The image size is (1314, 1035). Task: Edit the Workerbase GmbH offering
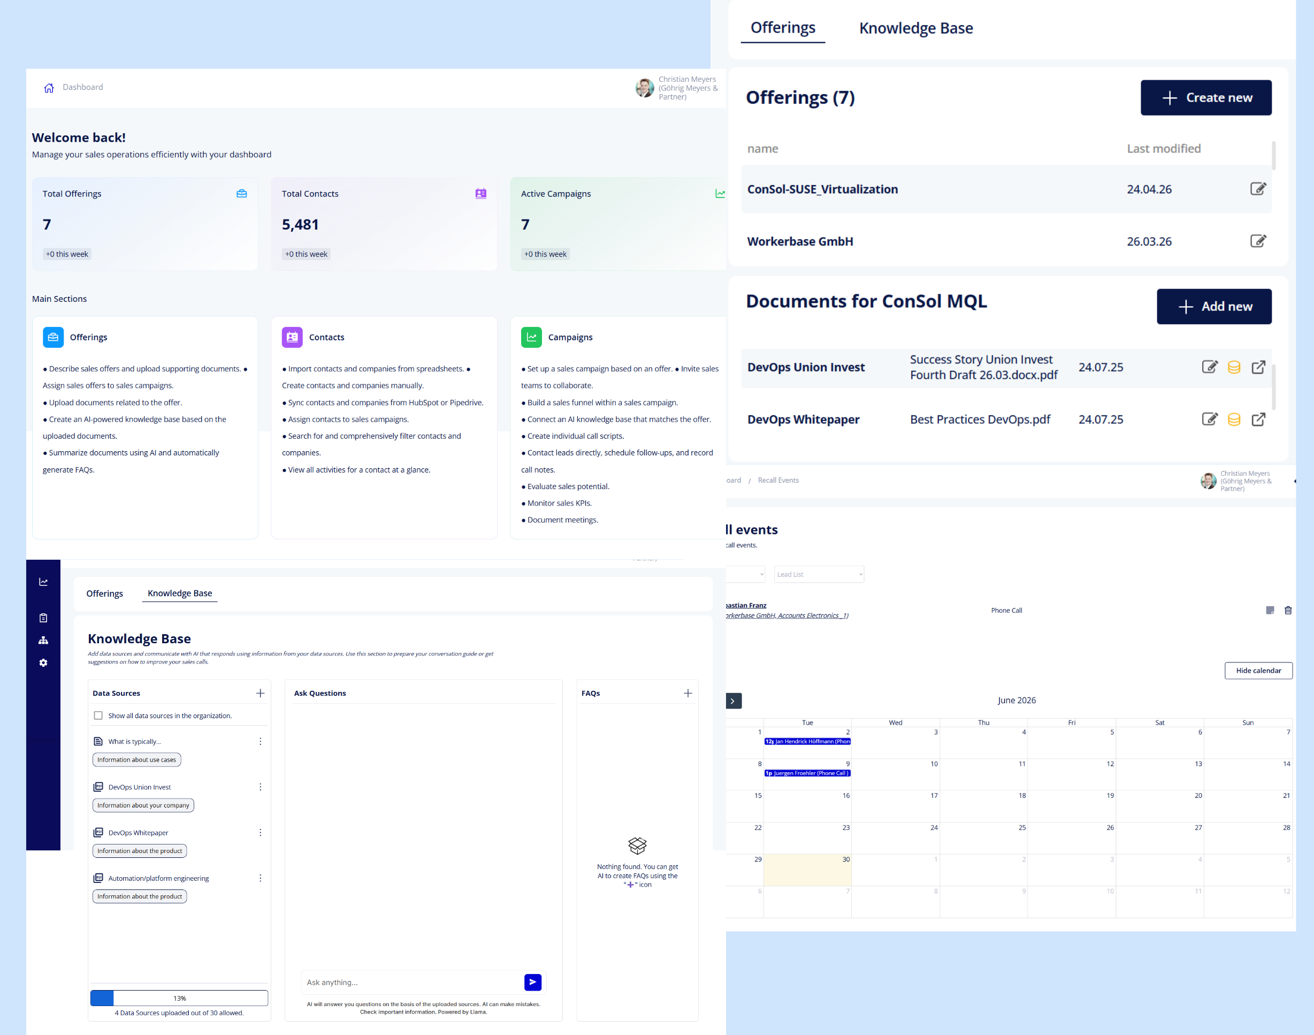pyautogui.click(x=1258, y=241)
